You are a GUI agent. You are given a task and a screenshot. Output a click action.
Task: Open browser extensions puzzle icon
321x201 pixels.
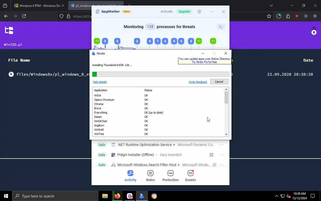[288, 16]
